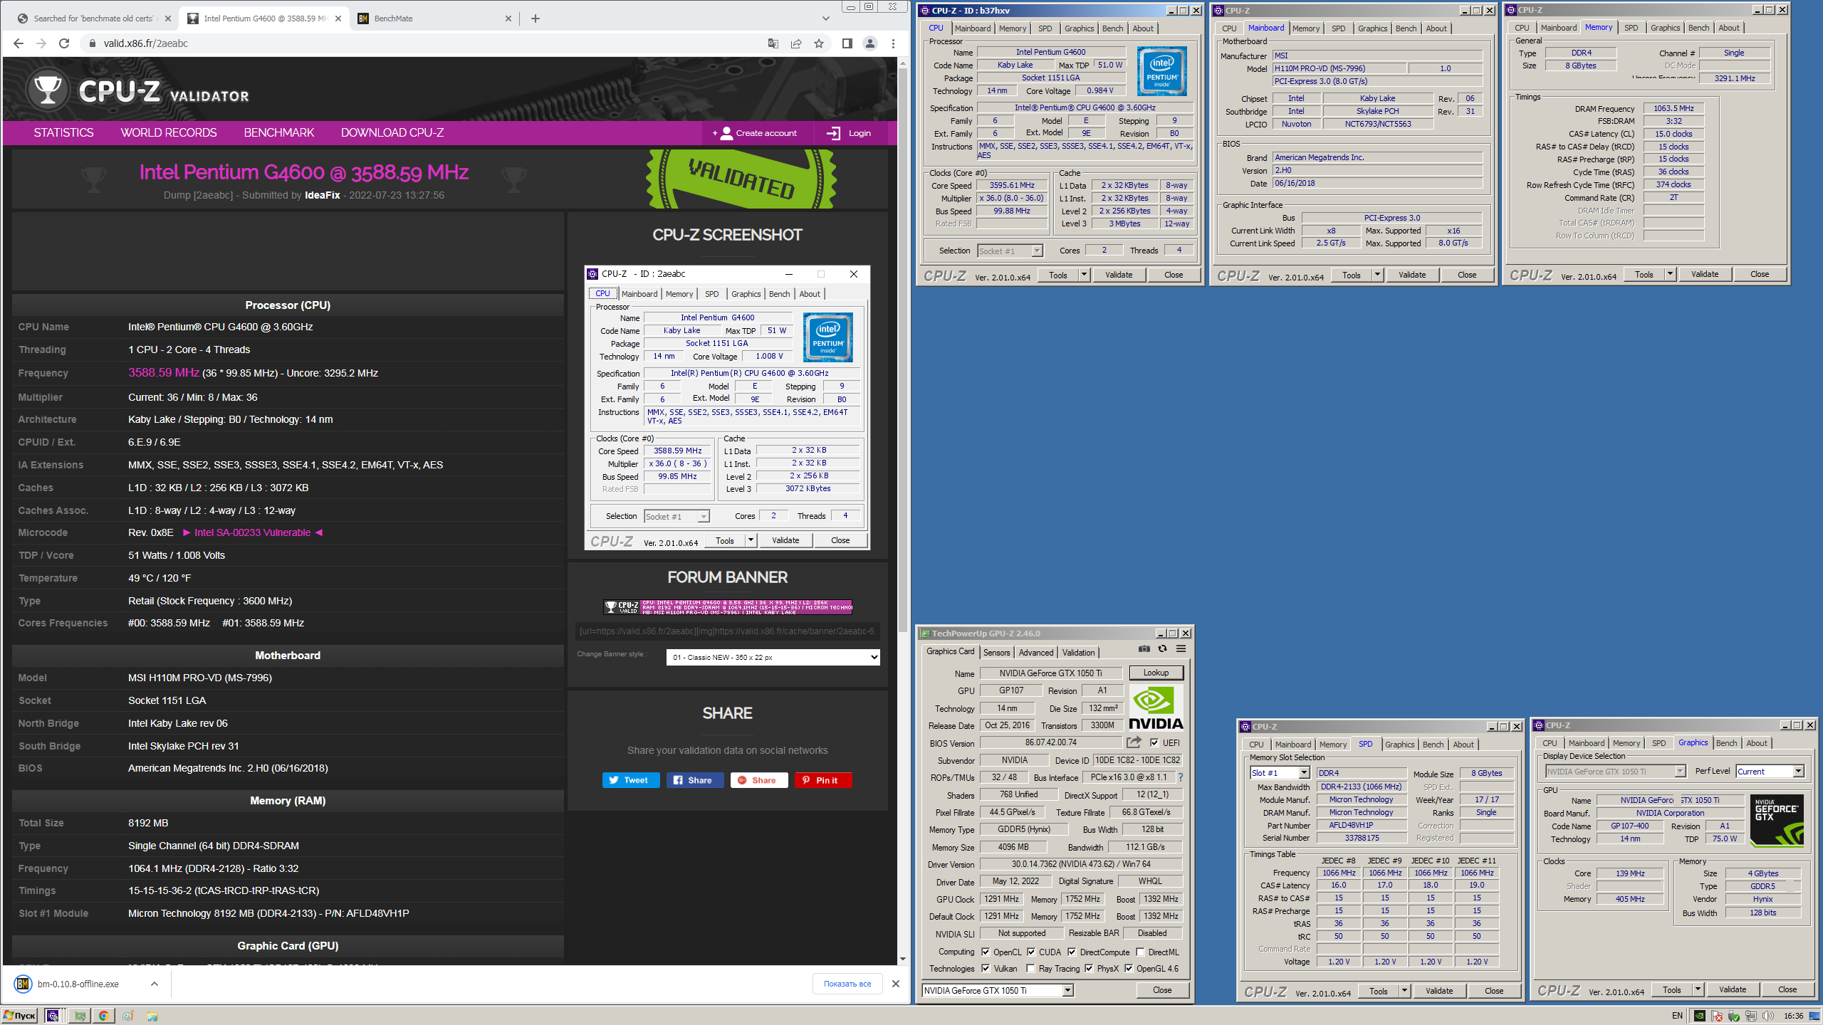Open the Chrome three-dot menu
Viewport: 1823px width, 1025px height.
coord(893,43)
